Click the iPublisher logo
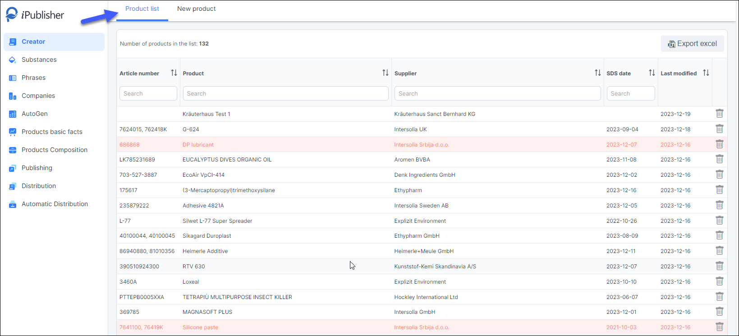The width and height of the screenshot is (739, 336). coord(35,14)
